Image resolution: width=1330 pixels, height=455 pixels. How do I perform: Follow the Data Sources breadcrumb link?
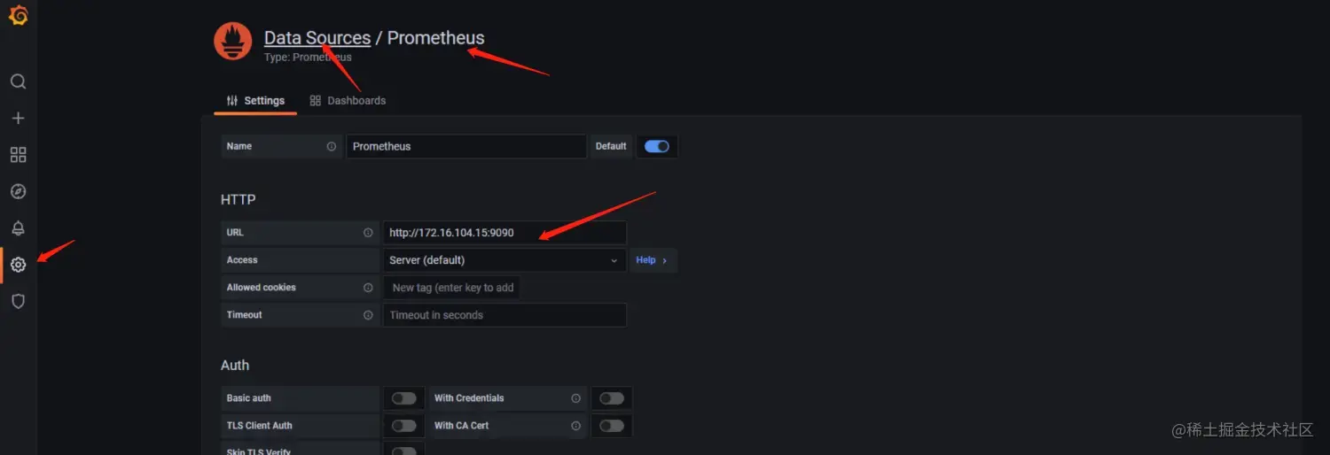click(317, 38)
